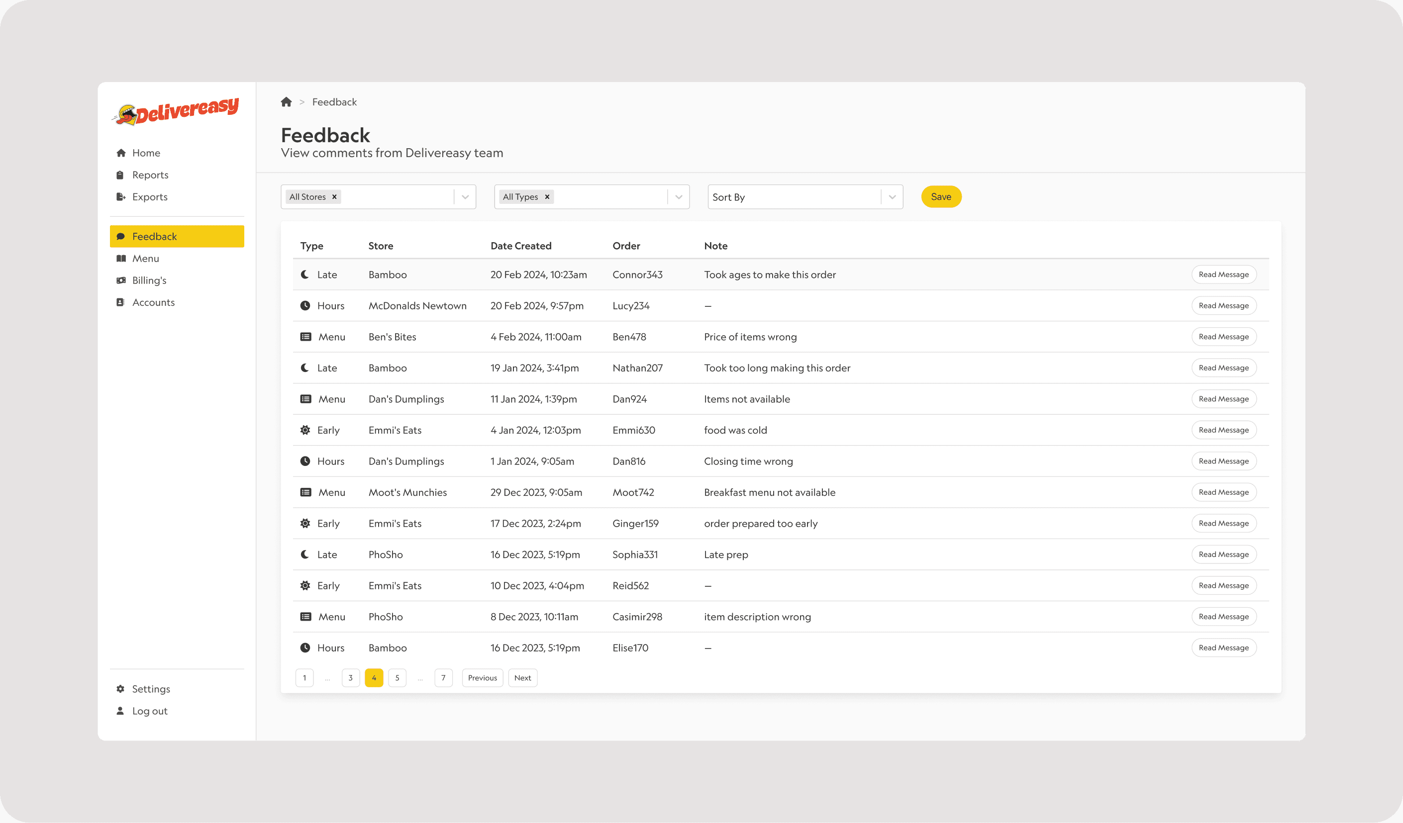Click the Exports sidebar icon
This screenshot has width=1403, height=823.
pos(120,196)
